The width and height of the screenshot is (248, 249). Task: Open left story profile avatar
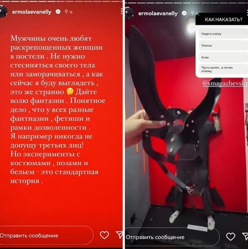(3, 11)
